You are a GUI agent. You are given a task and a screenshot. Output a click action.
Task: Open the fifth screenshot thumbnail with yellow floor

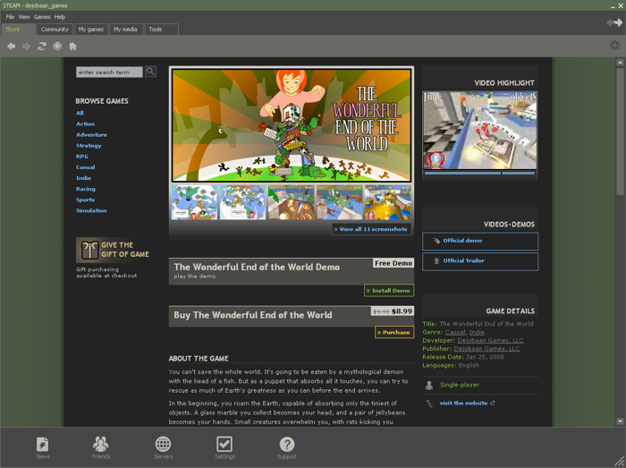point(387,202)
